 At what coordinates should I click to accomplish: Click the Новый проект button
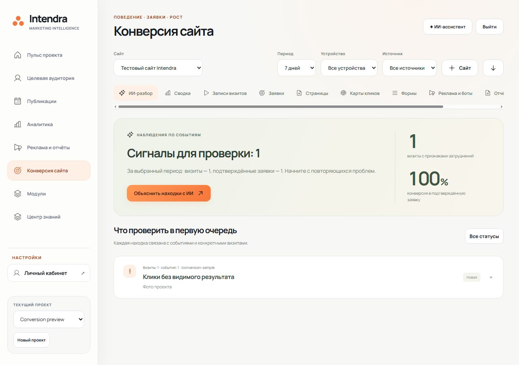(32, 340)
